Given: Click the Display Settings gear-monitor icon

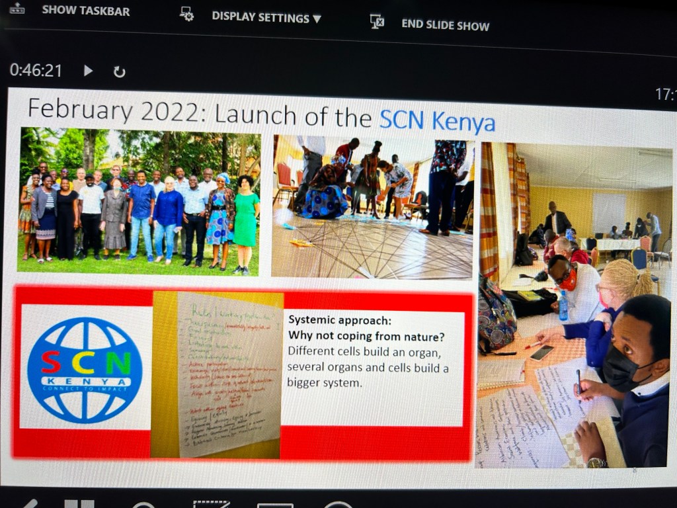Looking at the screenshot, I should pyautogui.click(x=187, y=15).
